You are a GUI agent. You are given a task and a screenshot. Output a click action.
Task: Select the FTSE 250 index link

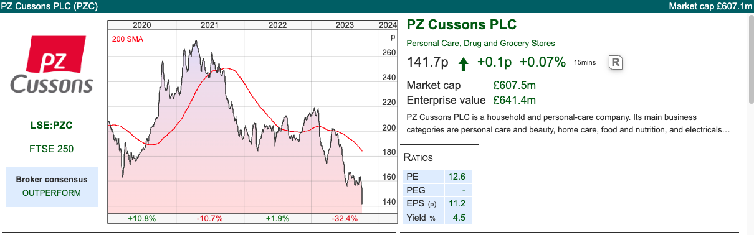point(52,149)
